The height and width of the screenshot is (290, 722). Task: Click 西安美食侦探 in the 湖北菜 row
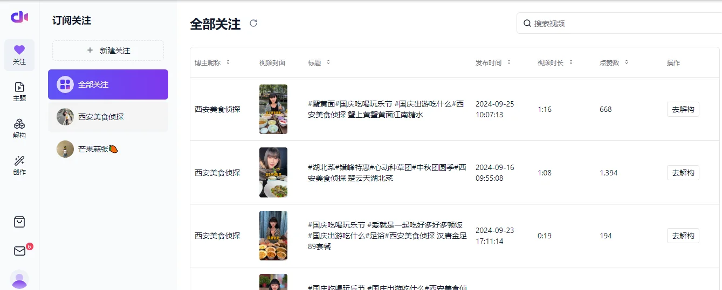pyautogui.click(x=217, y=173)
